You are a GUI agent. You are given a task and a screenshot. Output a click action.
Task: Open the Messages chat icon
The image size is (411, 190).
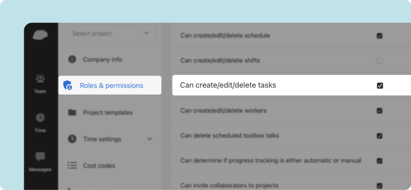tap(40, 157)
